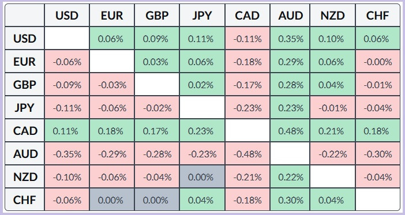Screen dimensions: 405x215
Task: Click the gray NZD versus JPY 0.00% cell
Action: point(202,176)
